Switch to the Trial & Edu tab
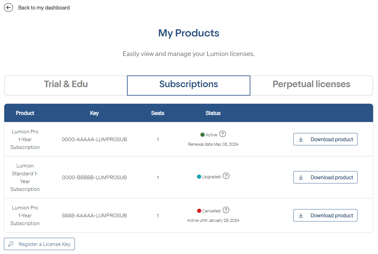 (x=66, y=84)
